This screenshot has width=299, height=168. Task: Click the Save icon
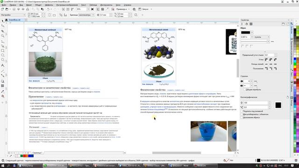pos(14,9)
